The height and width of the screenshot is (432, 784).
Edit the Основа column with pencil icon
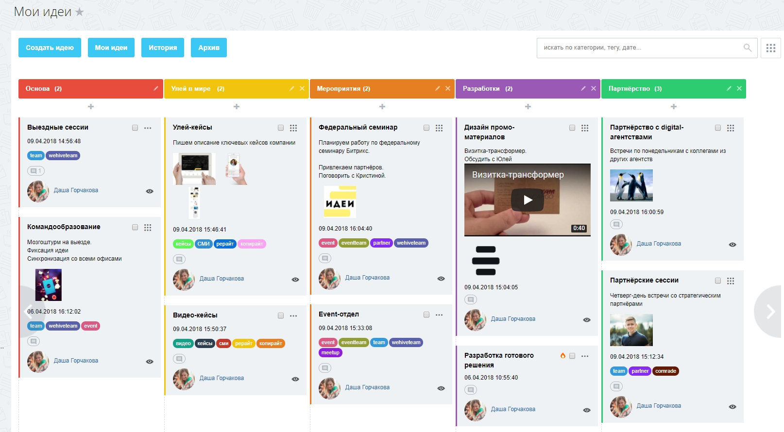[156, 88]
